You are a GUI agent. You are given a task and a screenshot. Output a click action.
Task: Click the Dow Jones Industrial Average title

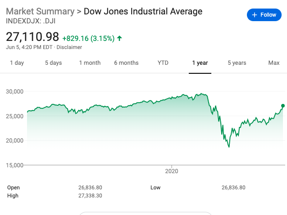coord(143,11)
